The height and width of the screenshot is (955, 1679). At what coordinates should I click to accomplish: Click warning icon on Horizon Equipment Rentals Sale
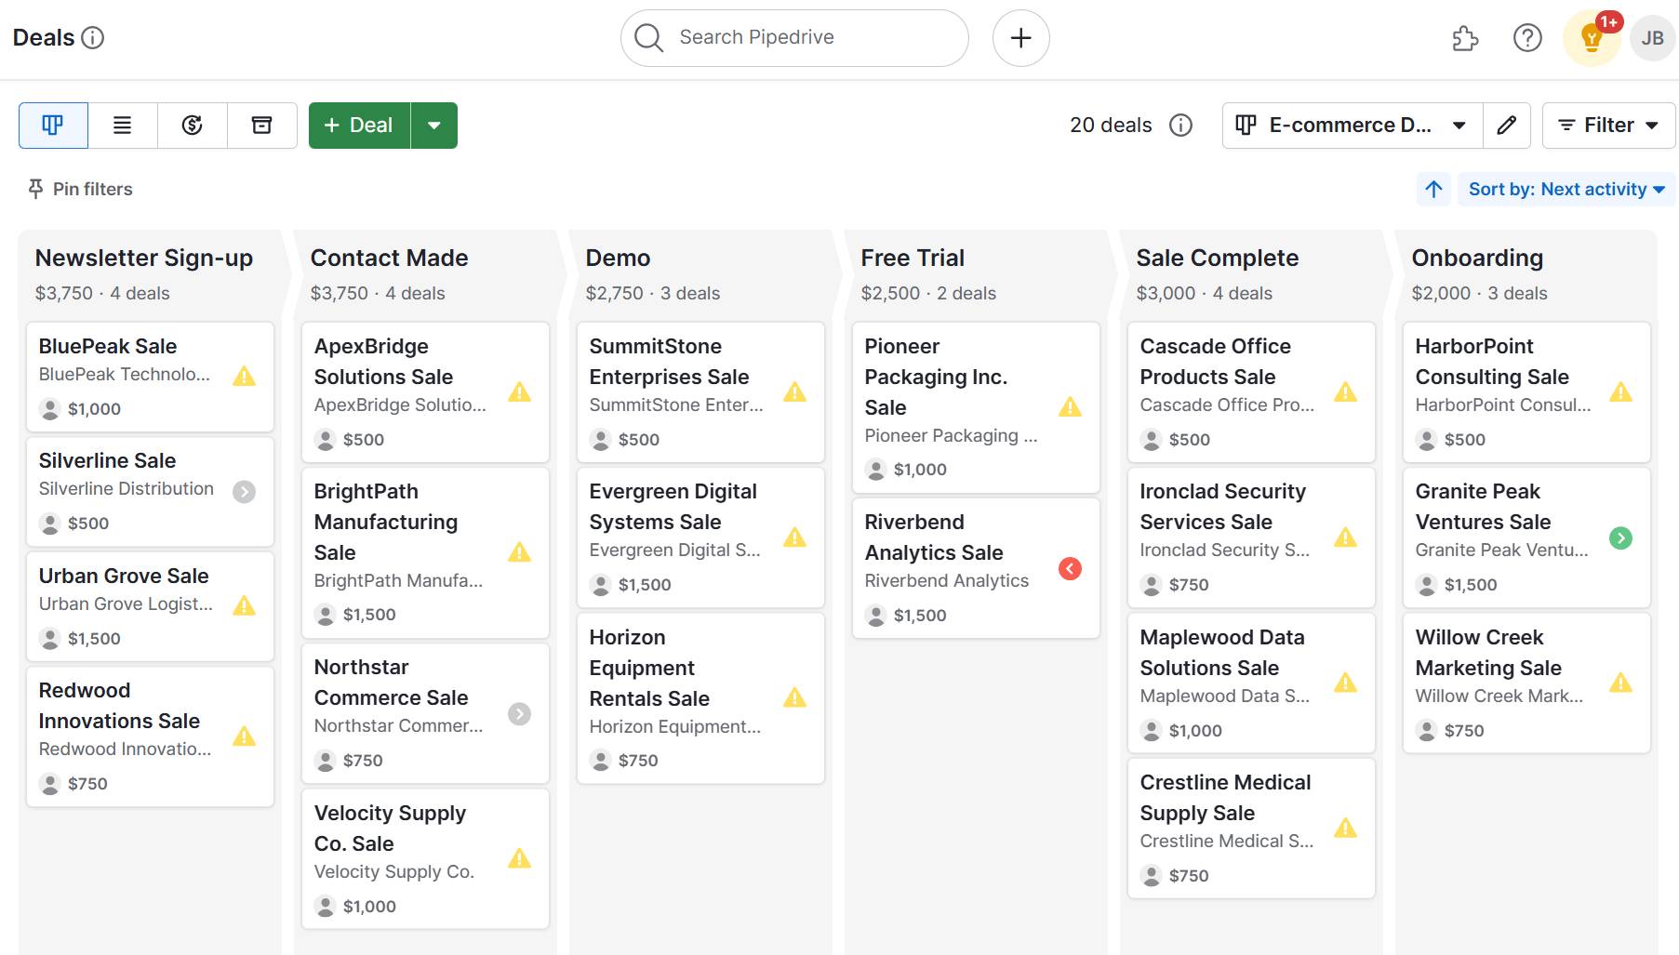[795, 697]
